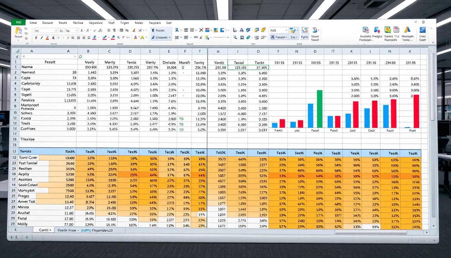Select column header C
This screenshot has width=451, height=258.
(x=109, y=51)
